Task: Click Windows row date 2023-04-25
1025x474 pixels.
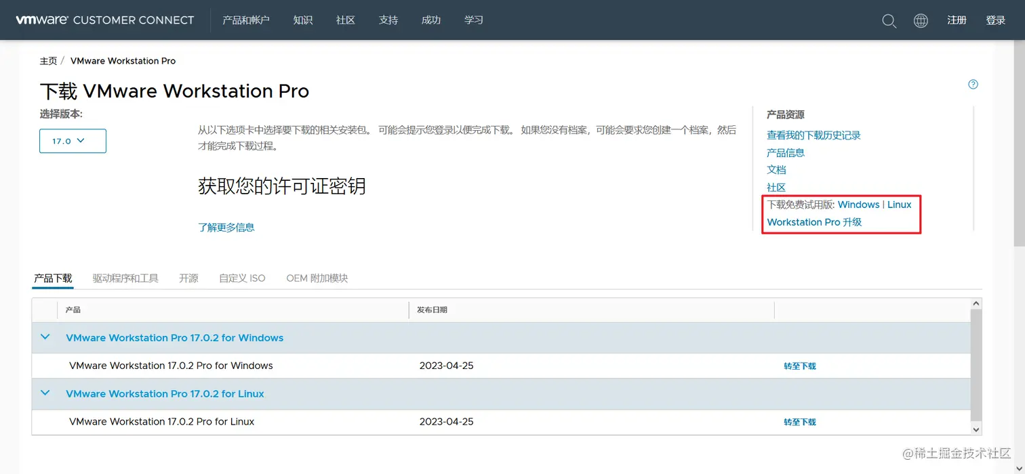Action: 446,366
